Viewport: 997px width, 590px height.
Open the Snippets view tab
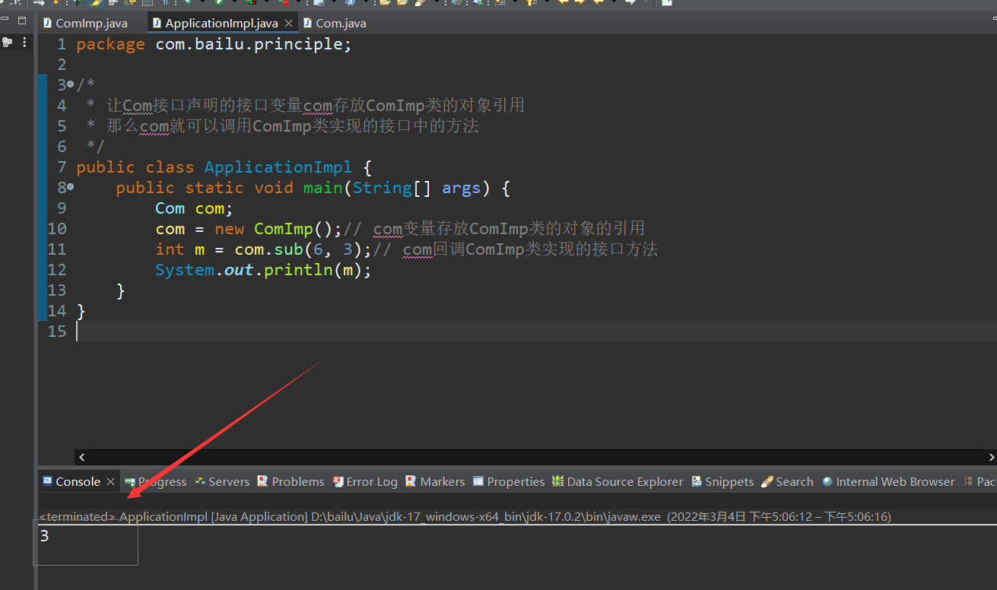point(722,481)
